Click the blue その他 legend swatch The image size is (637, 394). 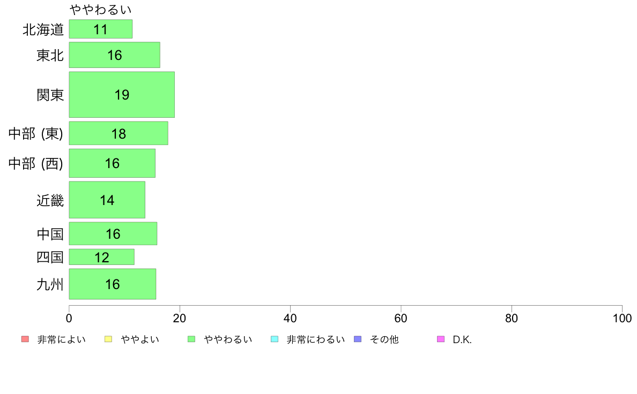[x=358, y=339]
